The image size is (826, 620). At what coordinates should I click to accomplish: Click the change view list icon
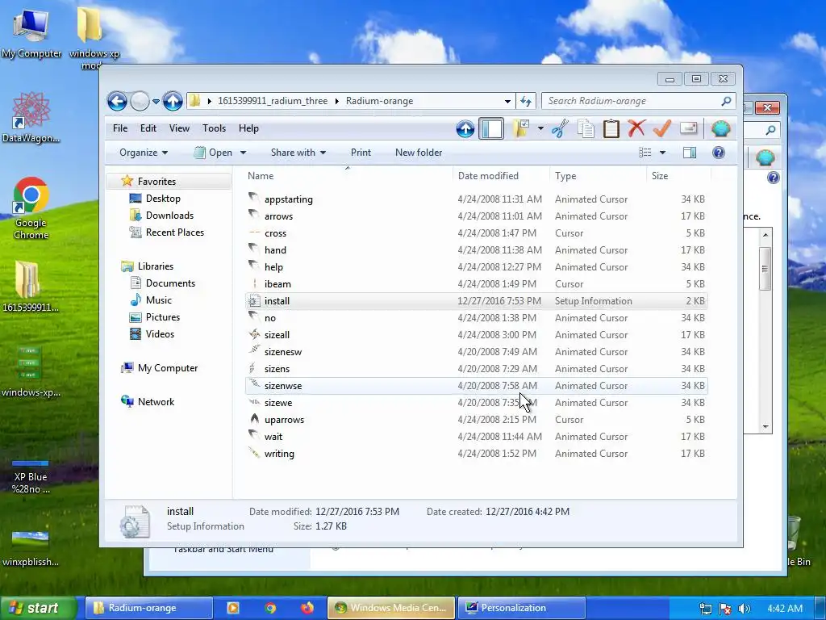[645, 153]
